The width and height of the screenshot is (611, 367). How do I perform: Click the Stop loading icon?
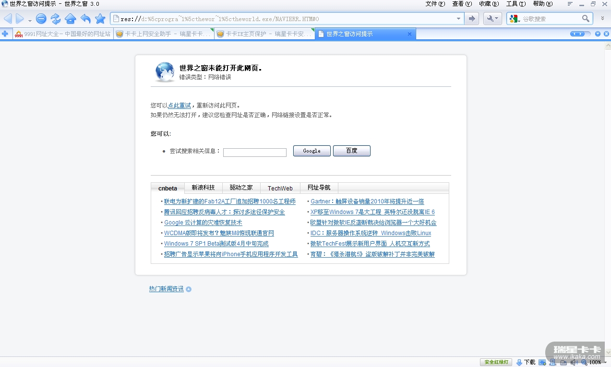(x=41, y=19)
